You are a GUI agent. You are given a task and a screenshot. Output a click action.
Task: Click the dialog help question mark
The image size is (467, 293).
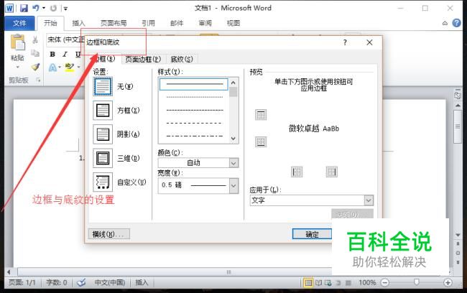345,42
